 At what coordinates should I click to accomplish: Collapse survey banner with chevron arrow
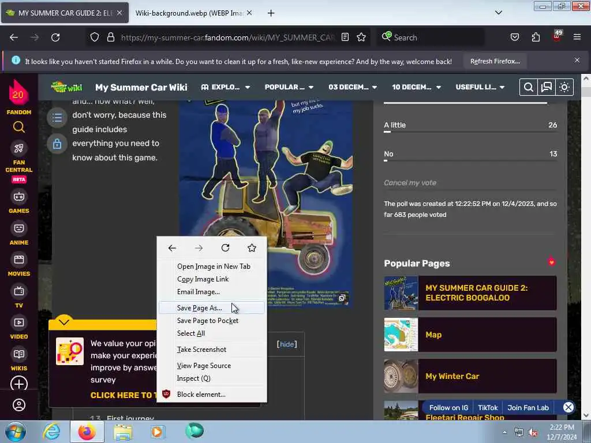64,322
